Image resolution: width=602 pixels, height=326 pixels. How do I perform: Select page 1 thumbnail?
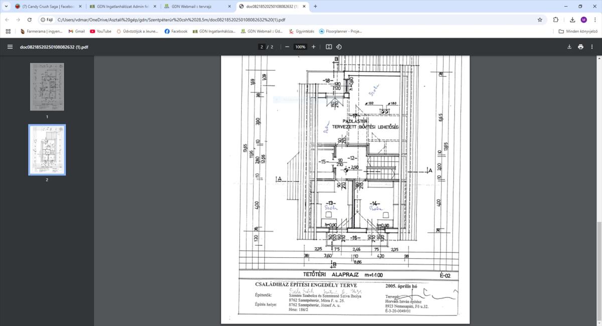coord(47,87)
